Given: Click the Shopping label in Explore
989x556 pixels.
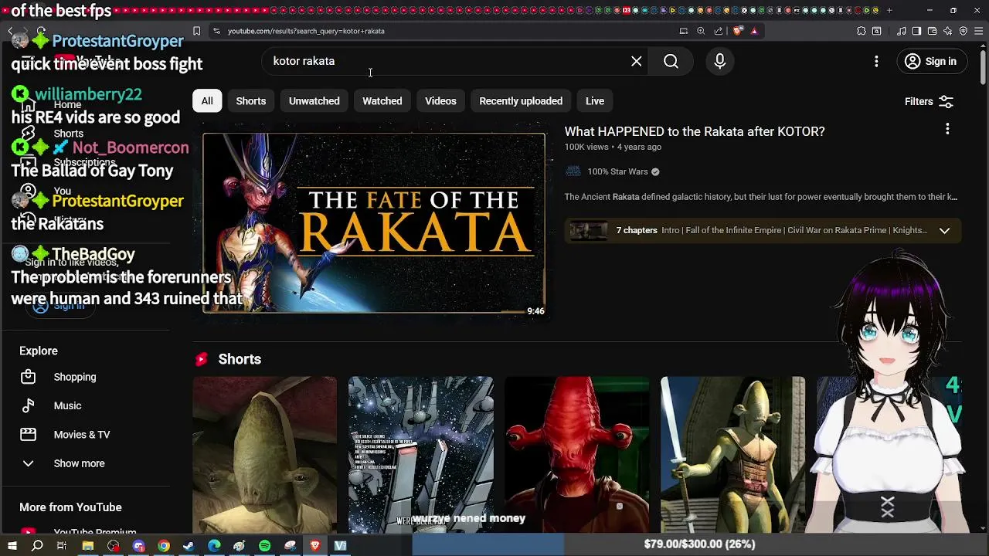Looking at the screenshot, I should coord(75,377).
